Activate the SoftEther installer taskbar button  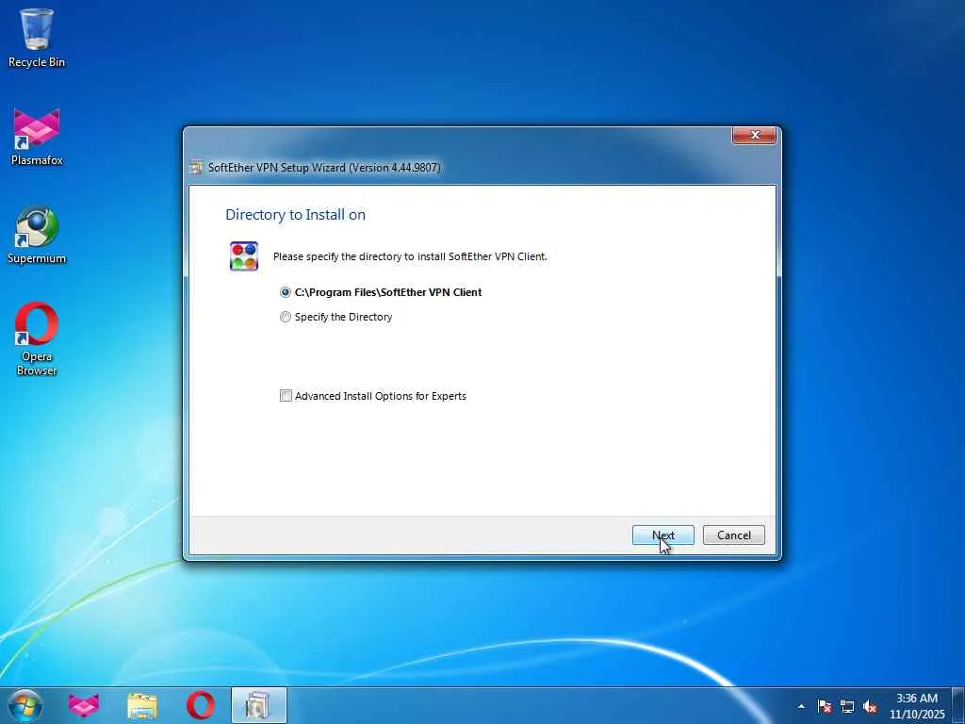pos(259,705)
